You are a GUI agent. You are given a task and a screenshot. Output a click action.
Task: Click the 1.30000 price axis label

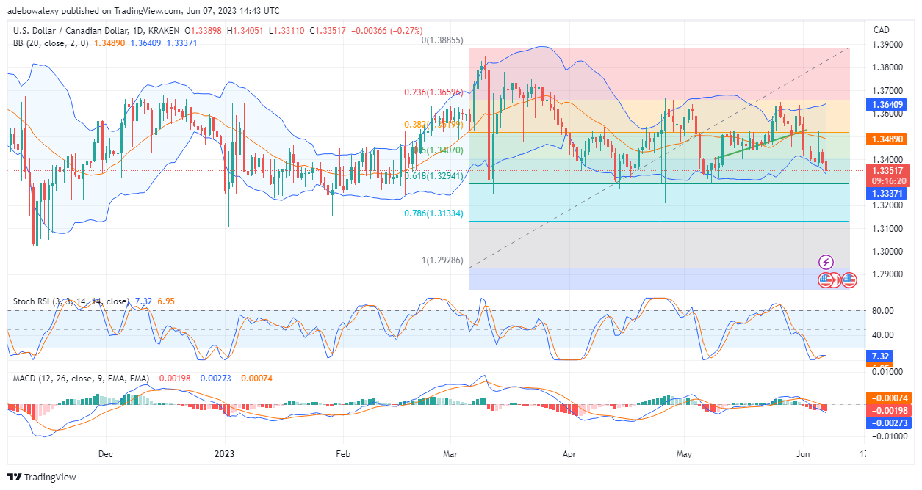887,252
